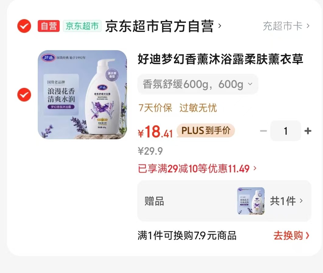The height and width of the screenshot is (273, 323).
Task: Tap 去换购 to redeem add-on
Action: pos(291,236)
